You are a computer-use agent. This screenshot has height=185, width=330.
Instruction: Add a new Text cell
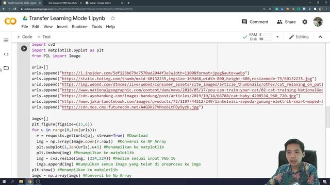click(x=44, y=37)
